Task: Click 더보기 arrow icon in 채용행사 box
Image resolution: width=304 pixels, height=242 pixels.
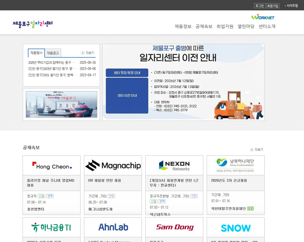Action: tap(83, 53)
